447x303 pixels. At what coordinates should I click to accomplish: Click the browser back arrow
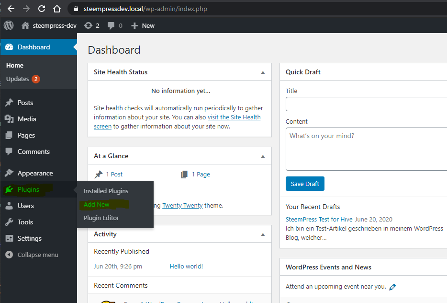(x=11, y=9)
